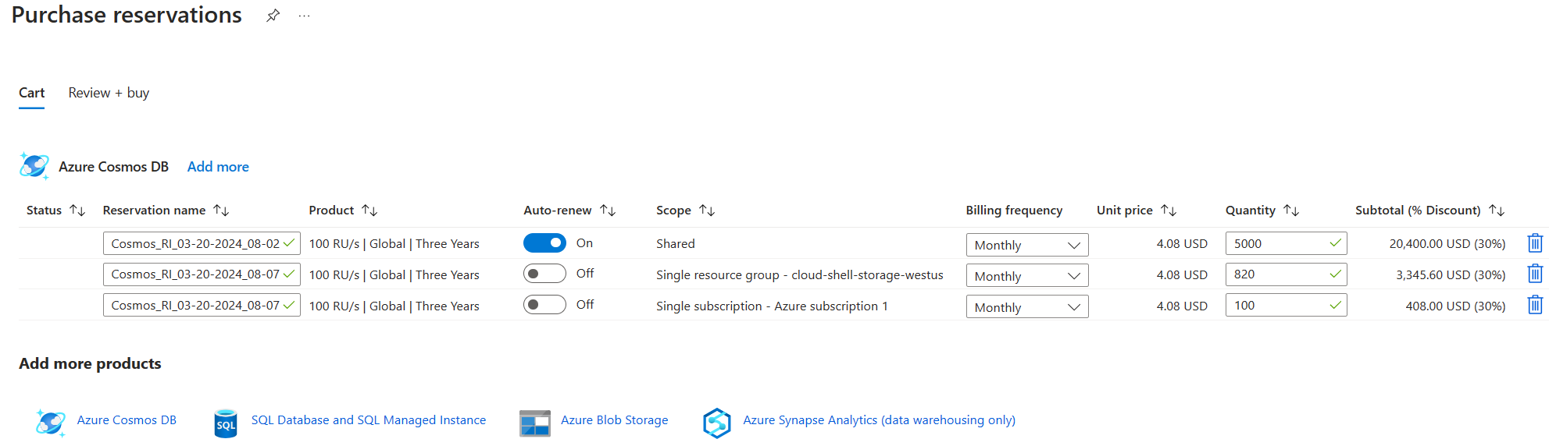Switch to the Review + buy tab
The height and width of the screenshot is (446, 1549).
109,93
